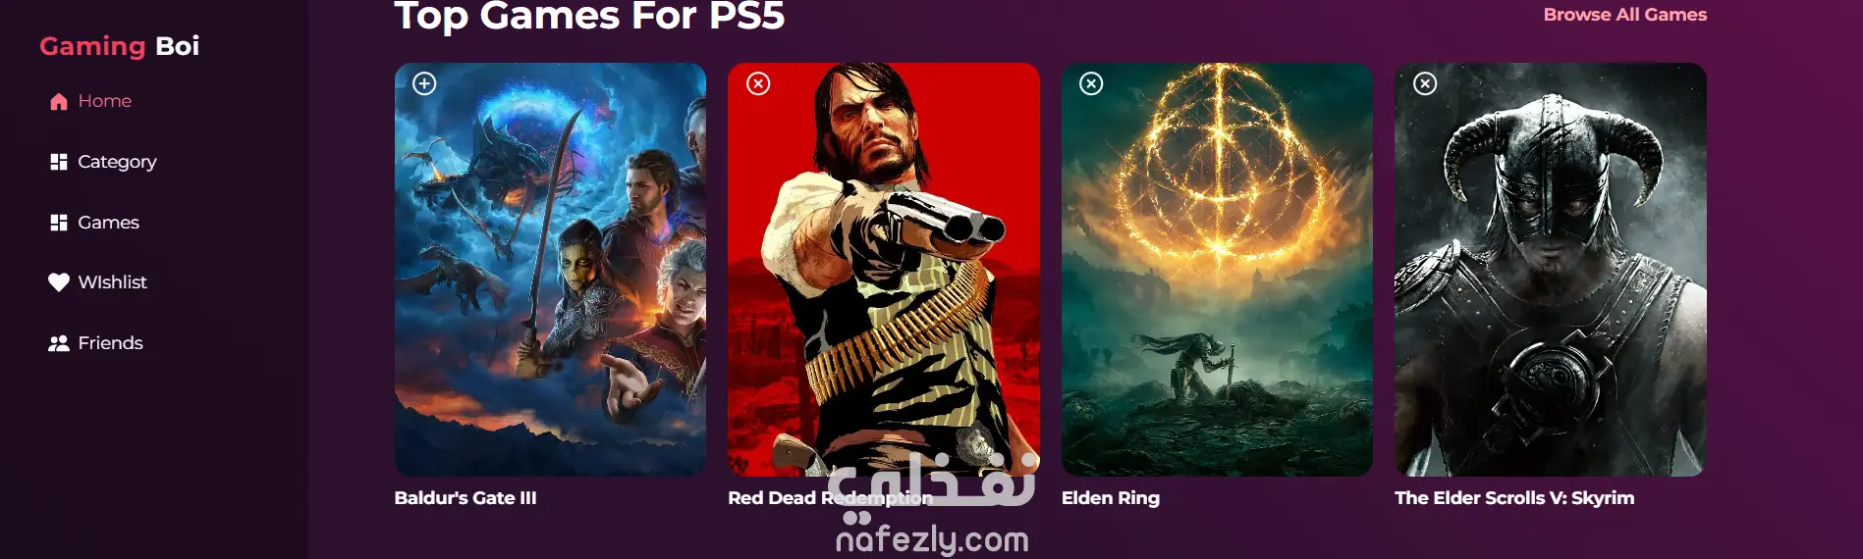Open the Home menu item

104,101
